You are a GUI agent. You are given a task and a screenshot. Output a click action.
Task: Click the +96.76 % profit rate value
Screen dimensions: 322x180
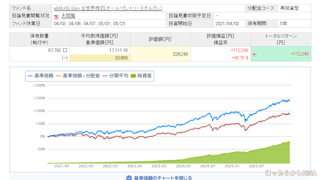[x=240, y=58]
